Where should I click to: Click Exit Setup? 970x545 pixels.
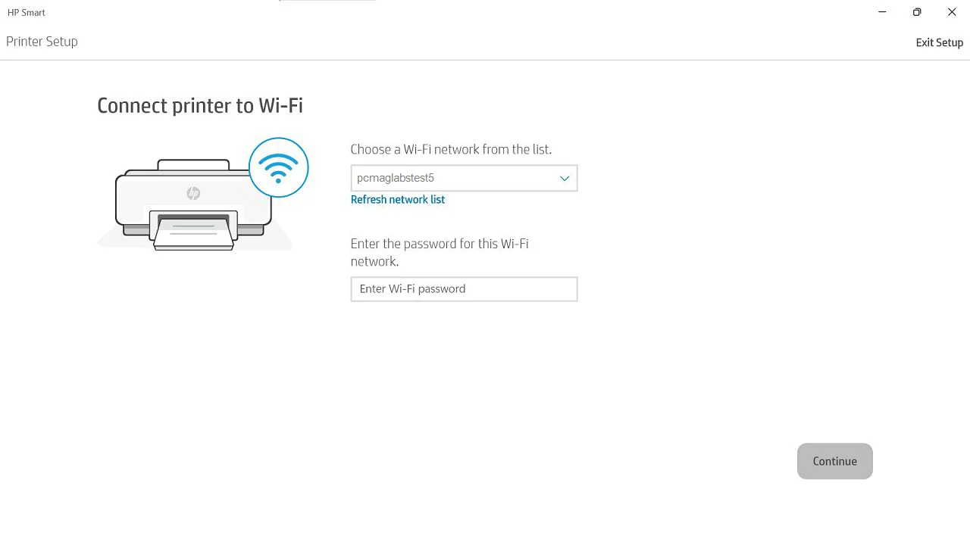click(x=939, y=42)
